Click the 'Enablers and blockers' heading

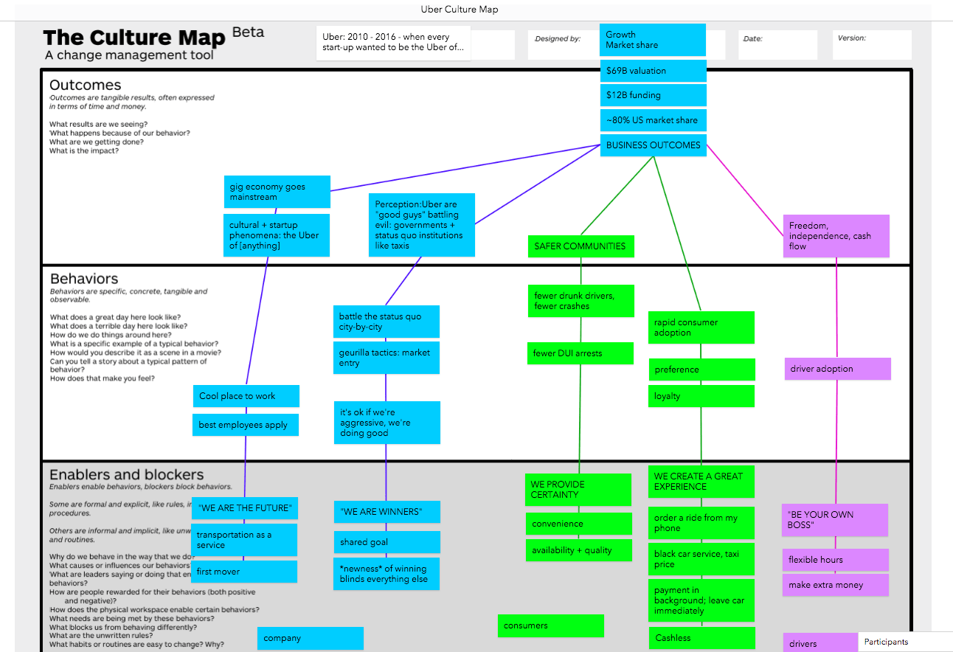(127, 474)
